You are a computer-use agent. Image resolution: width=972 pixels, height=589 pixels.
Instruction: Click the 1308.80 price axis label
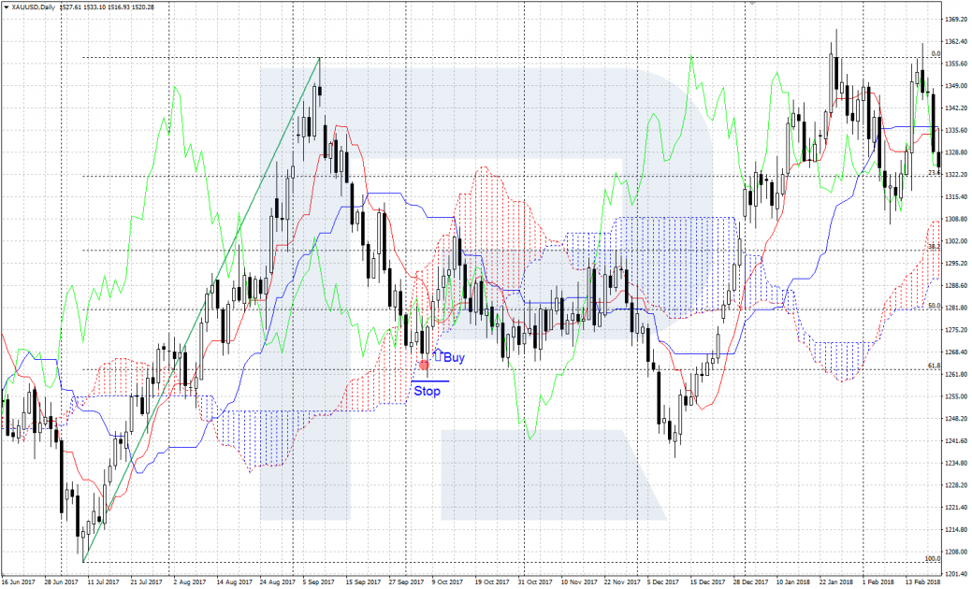pyautogui.click(x=957, y=220)
